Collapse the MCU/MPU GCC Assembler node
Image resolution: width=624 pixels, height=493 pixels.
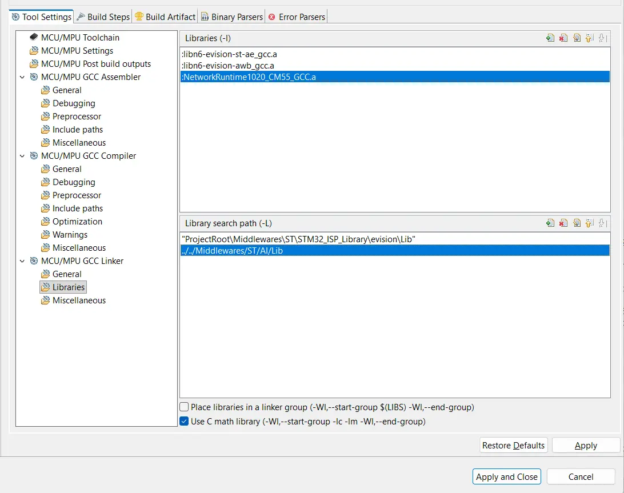pyautogui.click(x=22, y=77)
